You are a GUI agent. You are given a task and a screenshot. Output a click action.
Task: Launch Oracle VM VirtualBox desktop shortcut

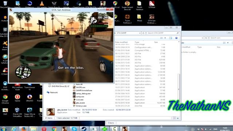[17, 112]
